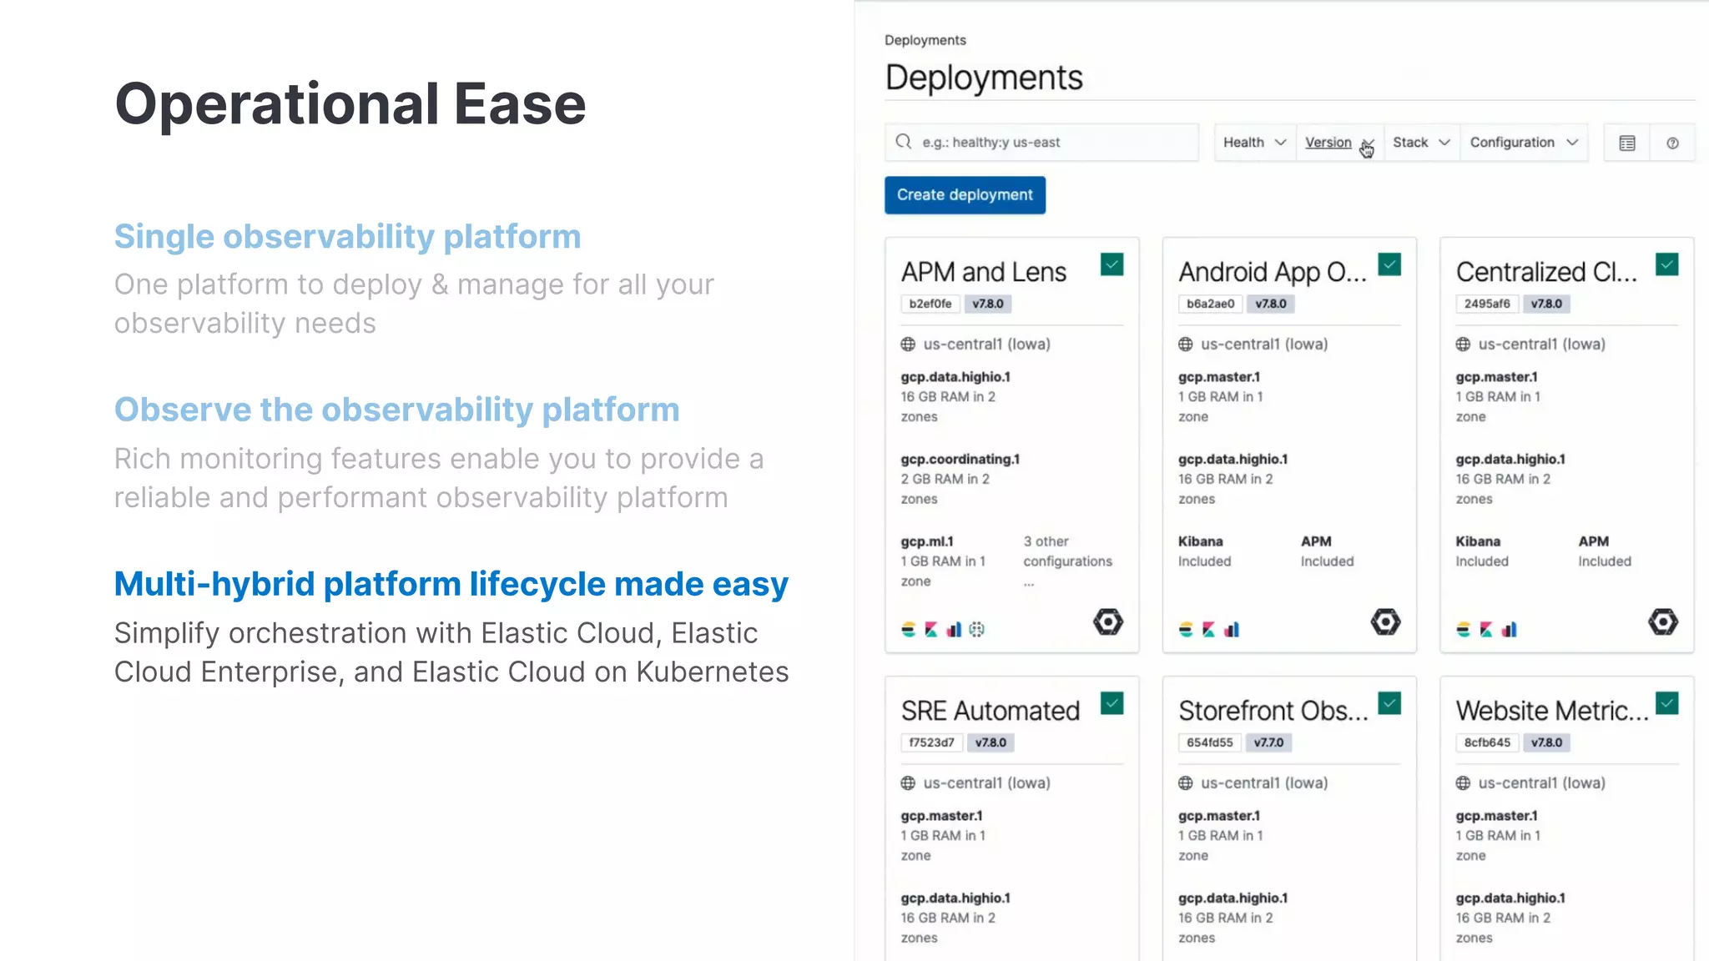Click the 'Observe the observability platform' heading
Image resolution: width=1709 pixels, height=961 pixels.
(396, 410)
